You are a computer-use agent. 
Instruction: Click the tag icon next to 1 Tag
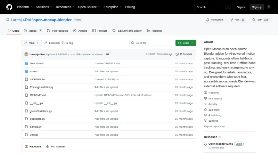pyautogui.click(x=63, y=43)
